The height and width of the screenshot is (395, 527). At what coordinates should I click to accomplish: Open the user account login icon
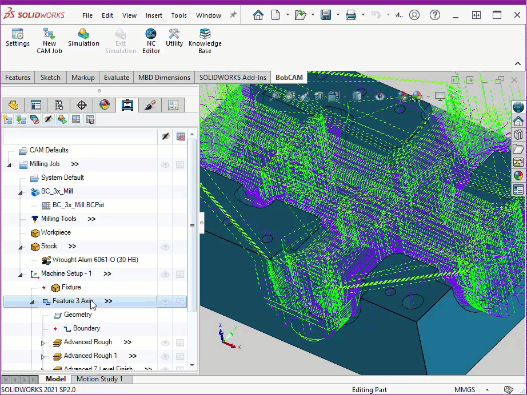414,15
